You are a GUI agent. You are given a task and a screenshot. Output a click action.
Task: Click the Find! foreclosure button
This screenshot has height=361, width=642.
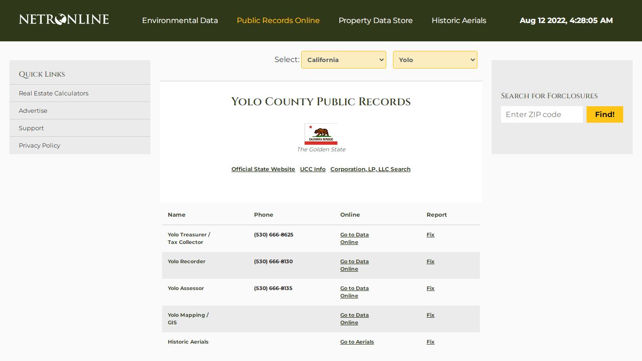pyautogui.click(x=605, y=114)
